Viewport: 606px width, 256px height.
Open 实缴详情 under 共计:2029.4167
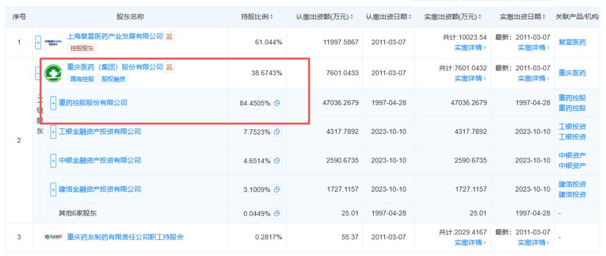471,243
